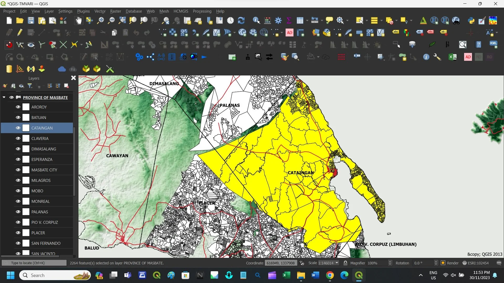Open the Field Calculator icon
Screen dimensions: 504x283
pyautogui.click(x=267, y=20)
